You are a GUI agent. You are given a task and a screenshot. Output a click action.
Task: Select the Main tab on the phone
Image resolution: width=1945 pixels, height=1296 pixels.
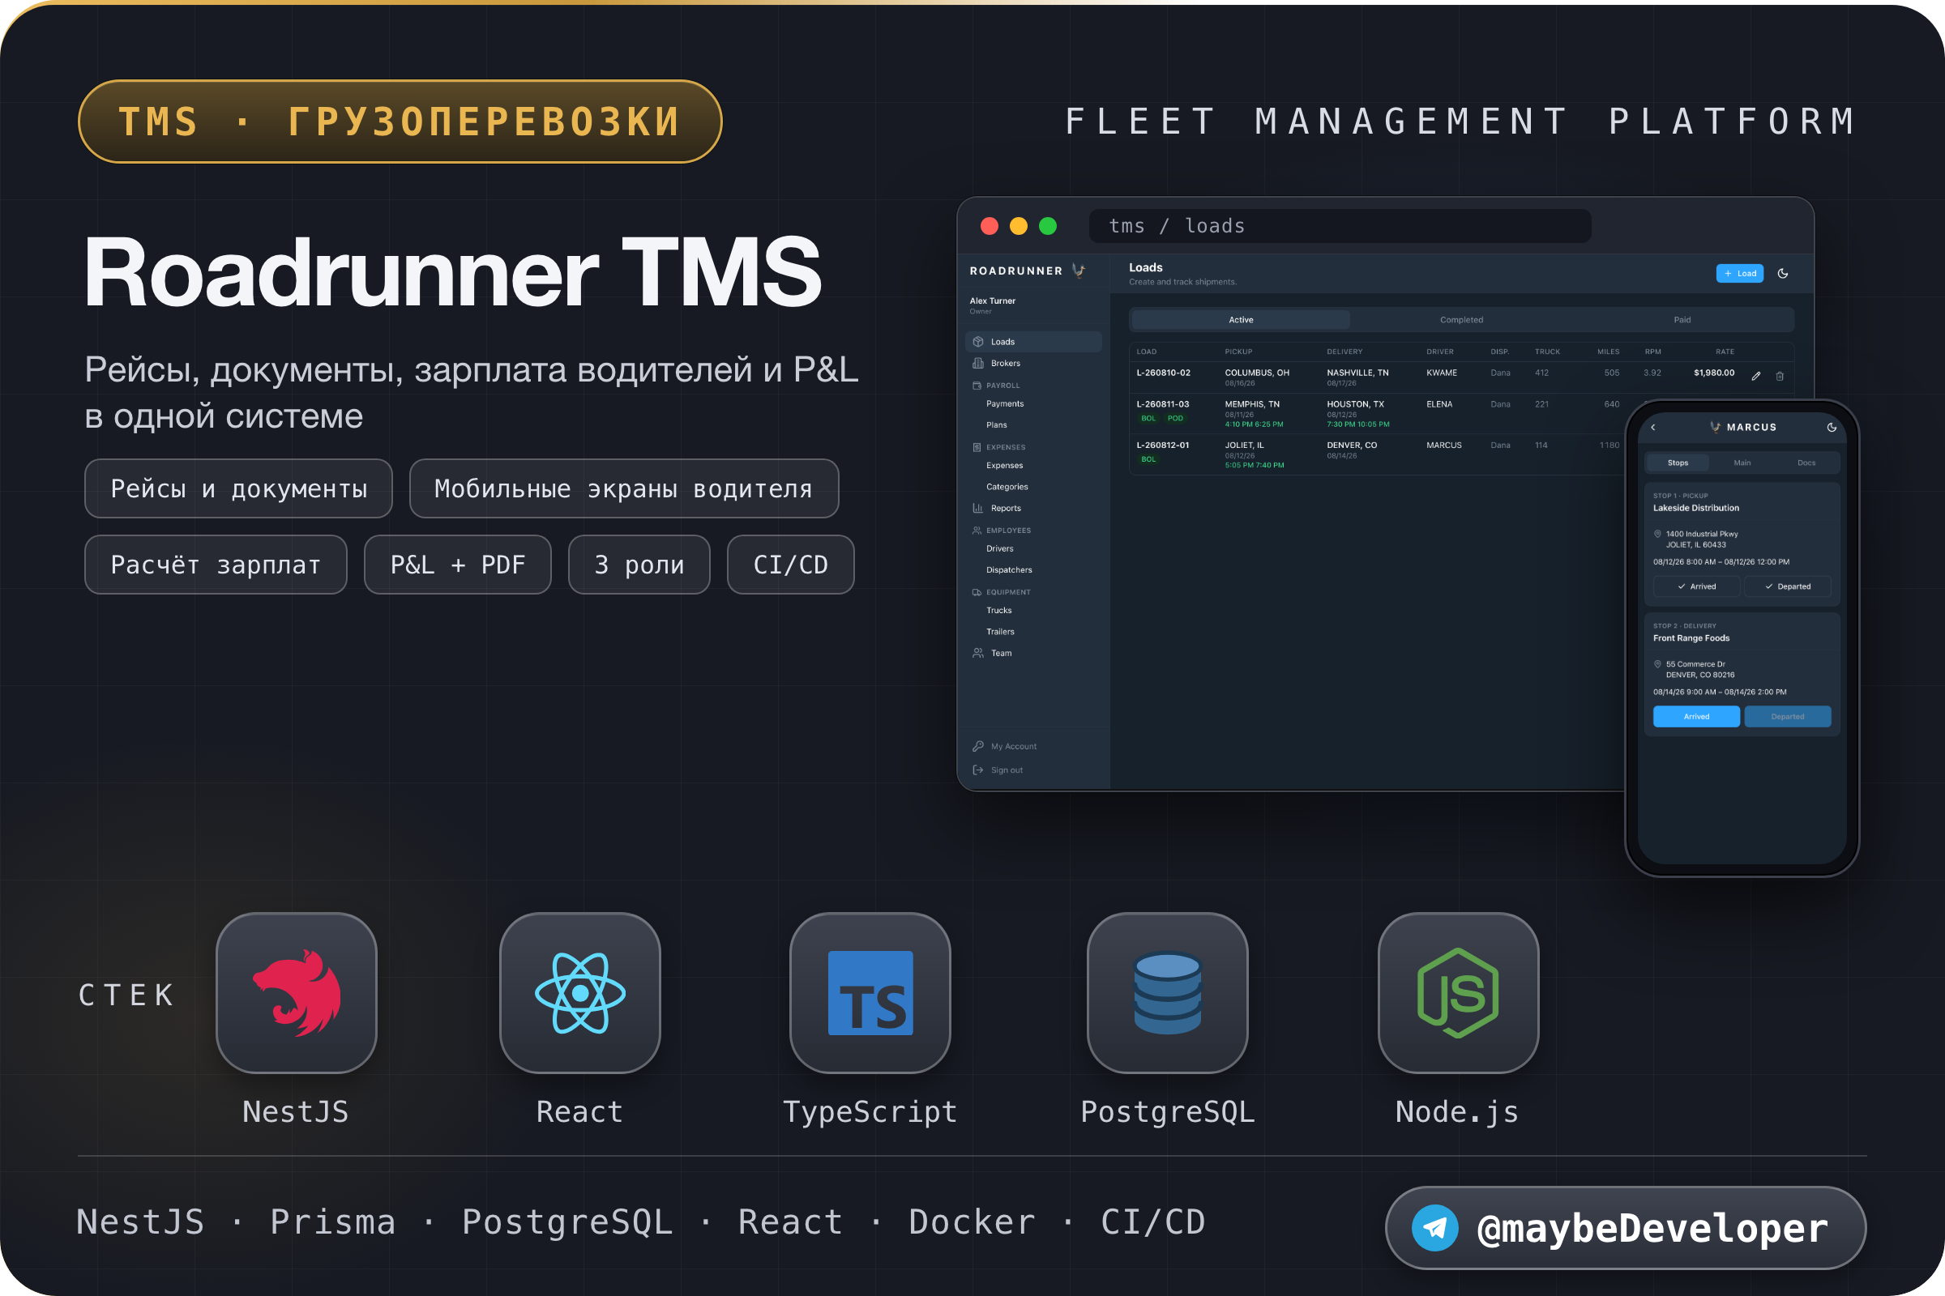pos(1742,463)
